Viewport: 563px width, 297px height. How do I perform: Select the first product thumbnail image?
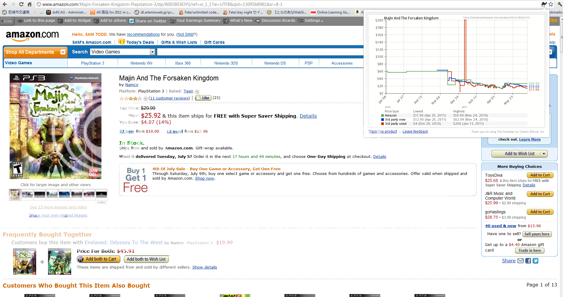15,195
